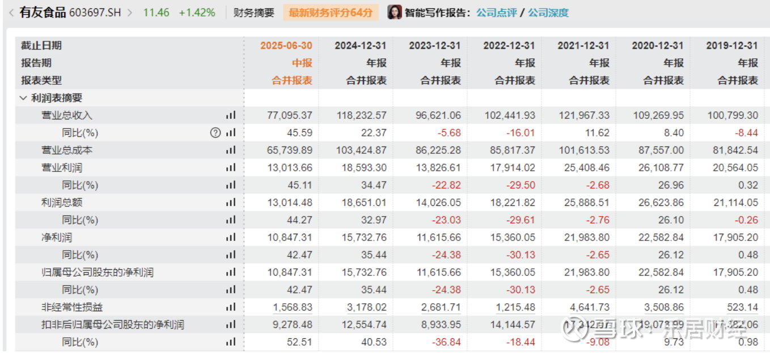Open the 财务摘要 tab
Viewport: 770px width, 353px height.
pos(253,12)
